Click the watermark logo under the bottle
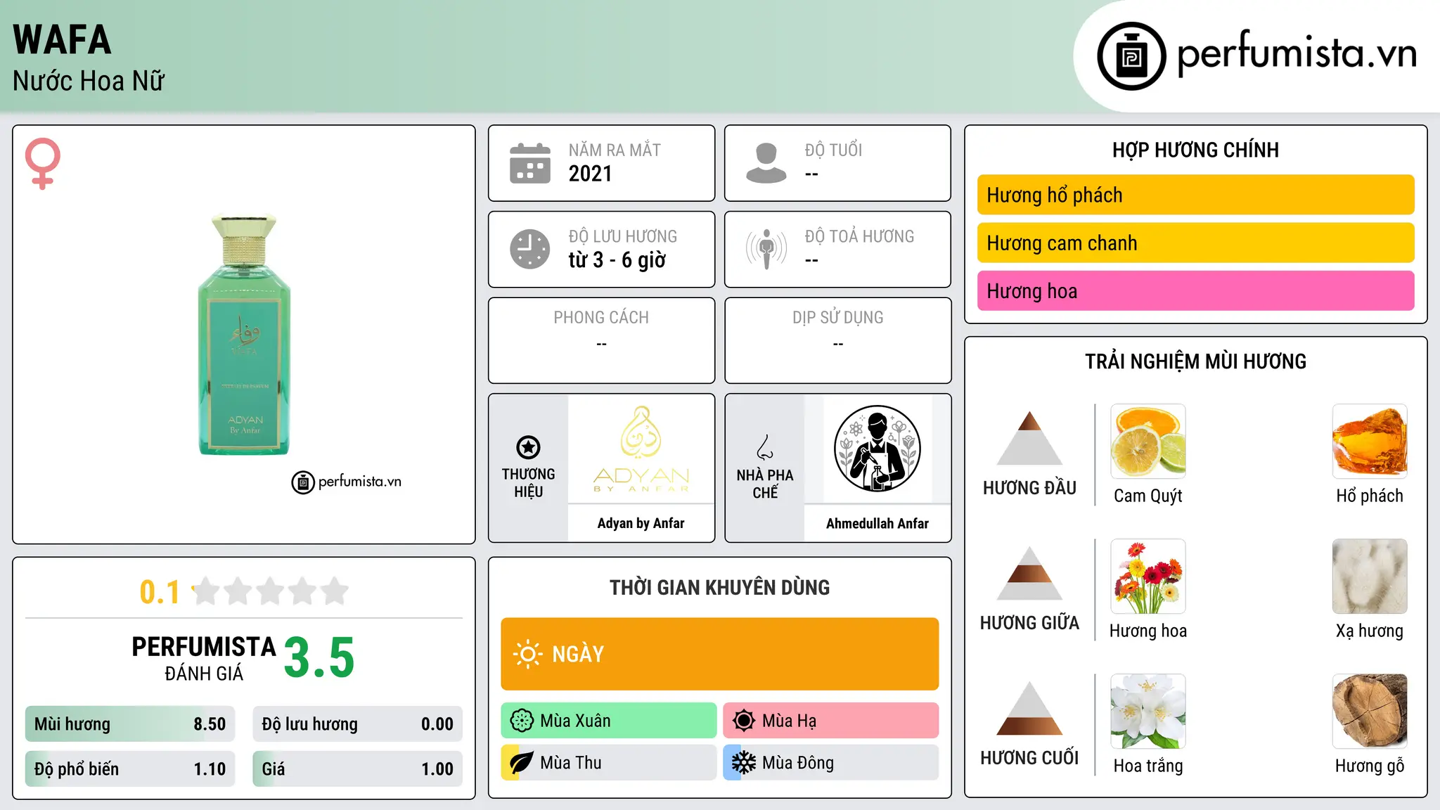The height and width of the screenshot is (810, 1440). coord(346,482)
